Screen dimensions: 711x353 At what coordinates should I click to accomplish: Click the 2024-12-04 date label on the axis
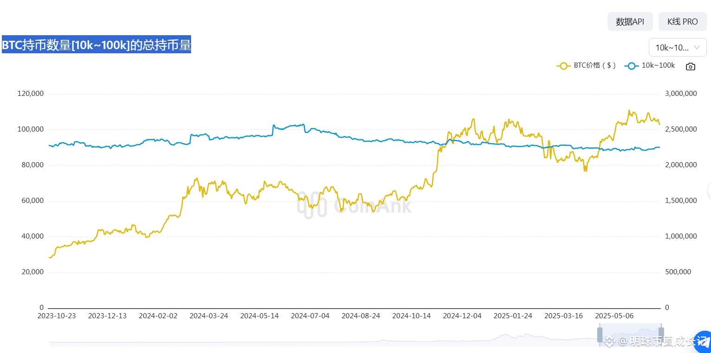[x=462, y=316]
